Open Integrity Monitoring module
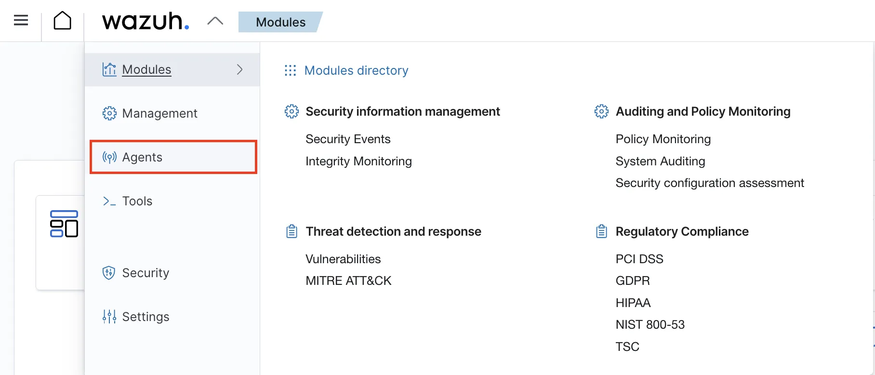The height and width of the screenshot is (375, 875). pyautogui.click(x=358, y=161)
